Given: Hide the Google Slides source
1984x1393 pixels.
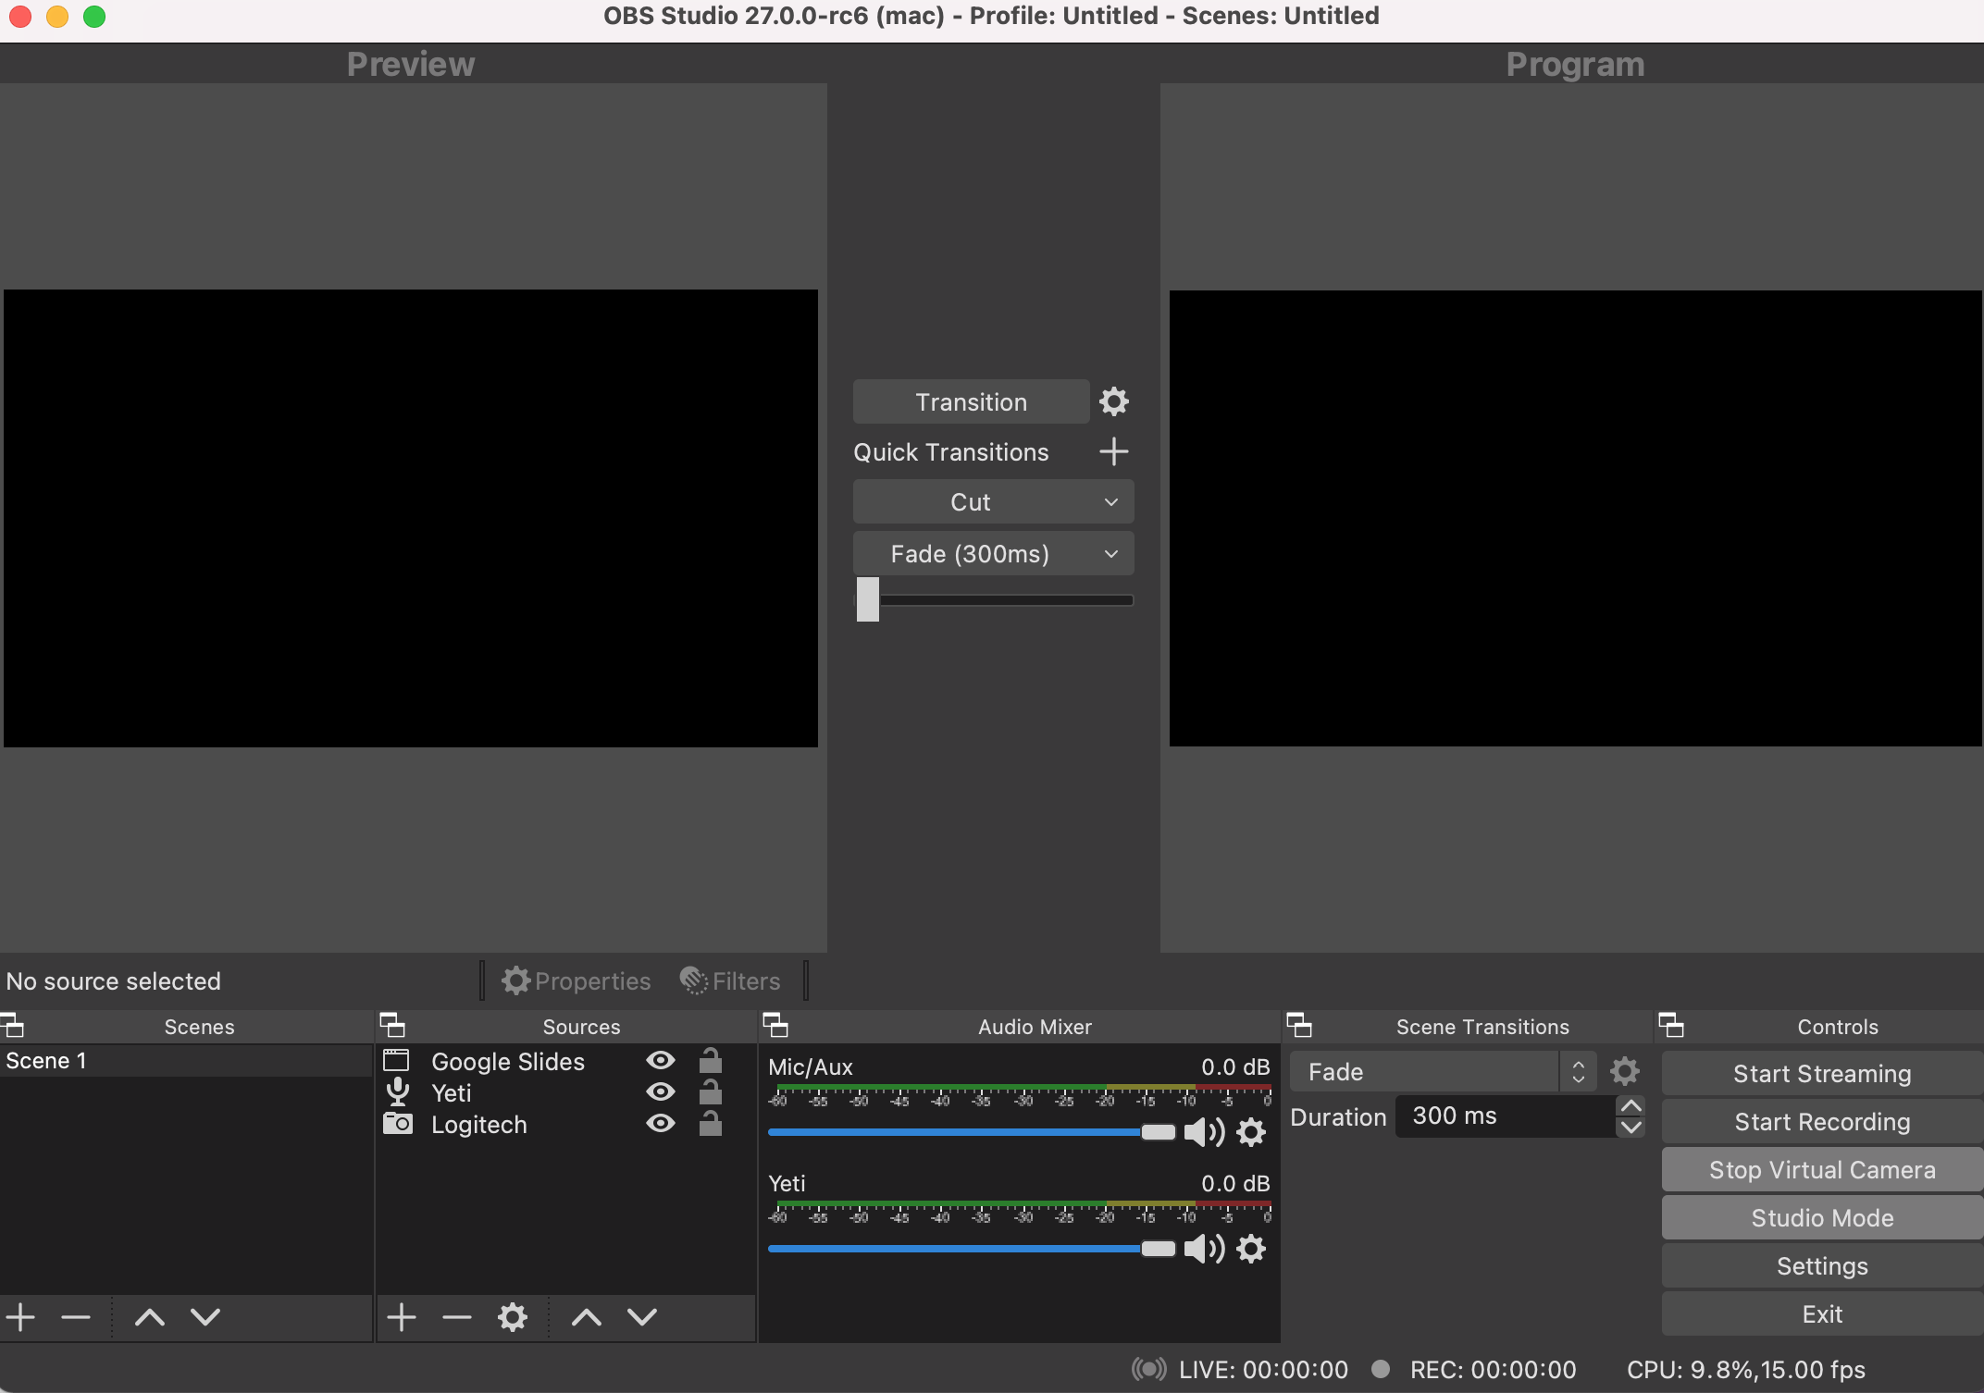Looking at the screenshot, I should (x=660, y=1060).
